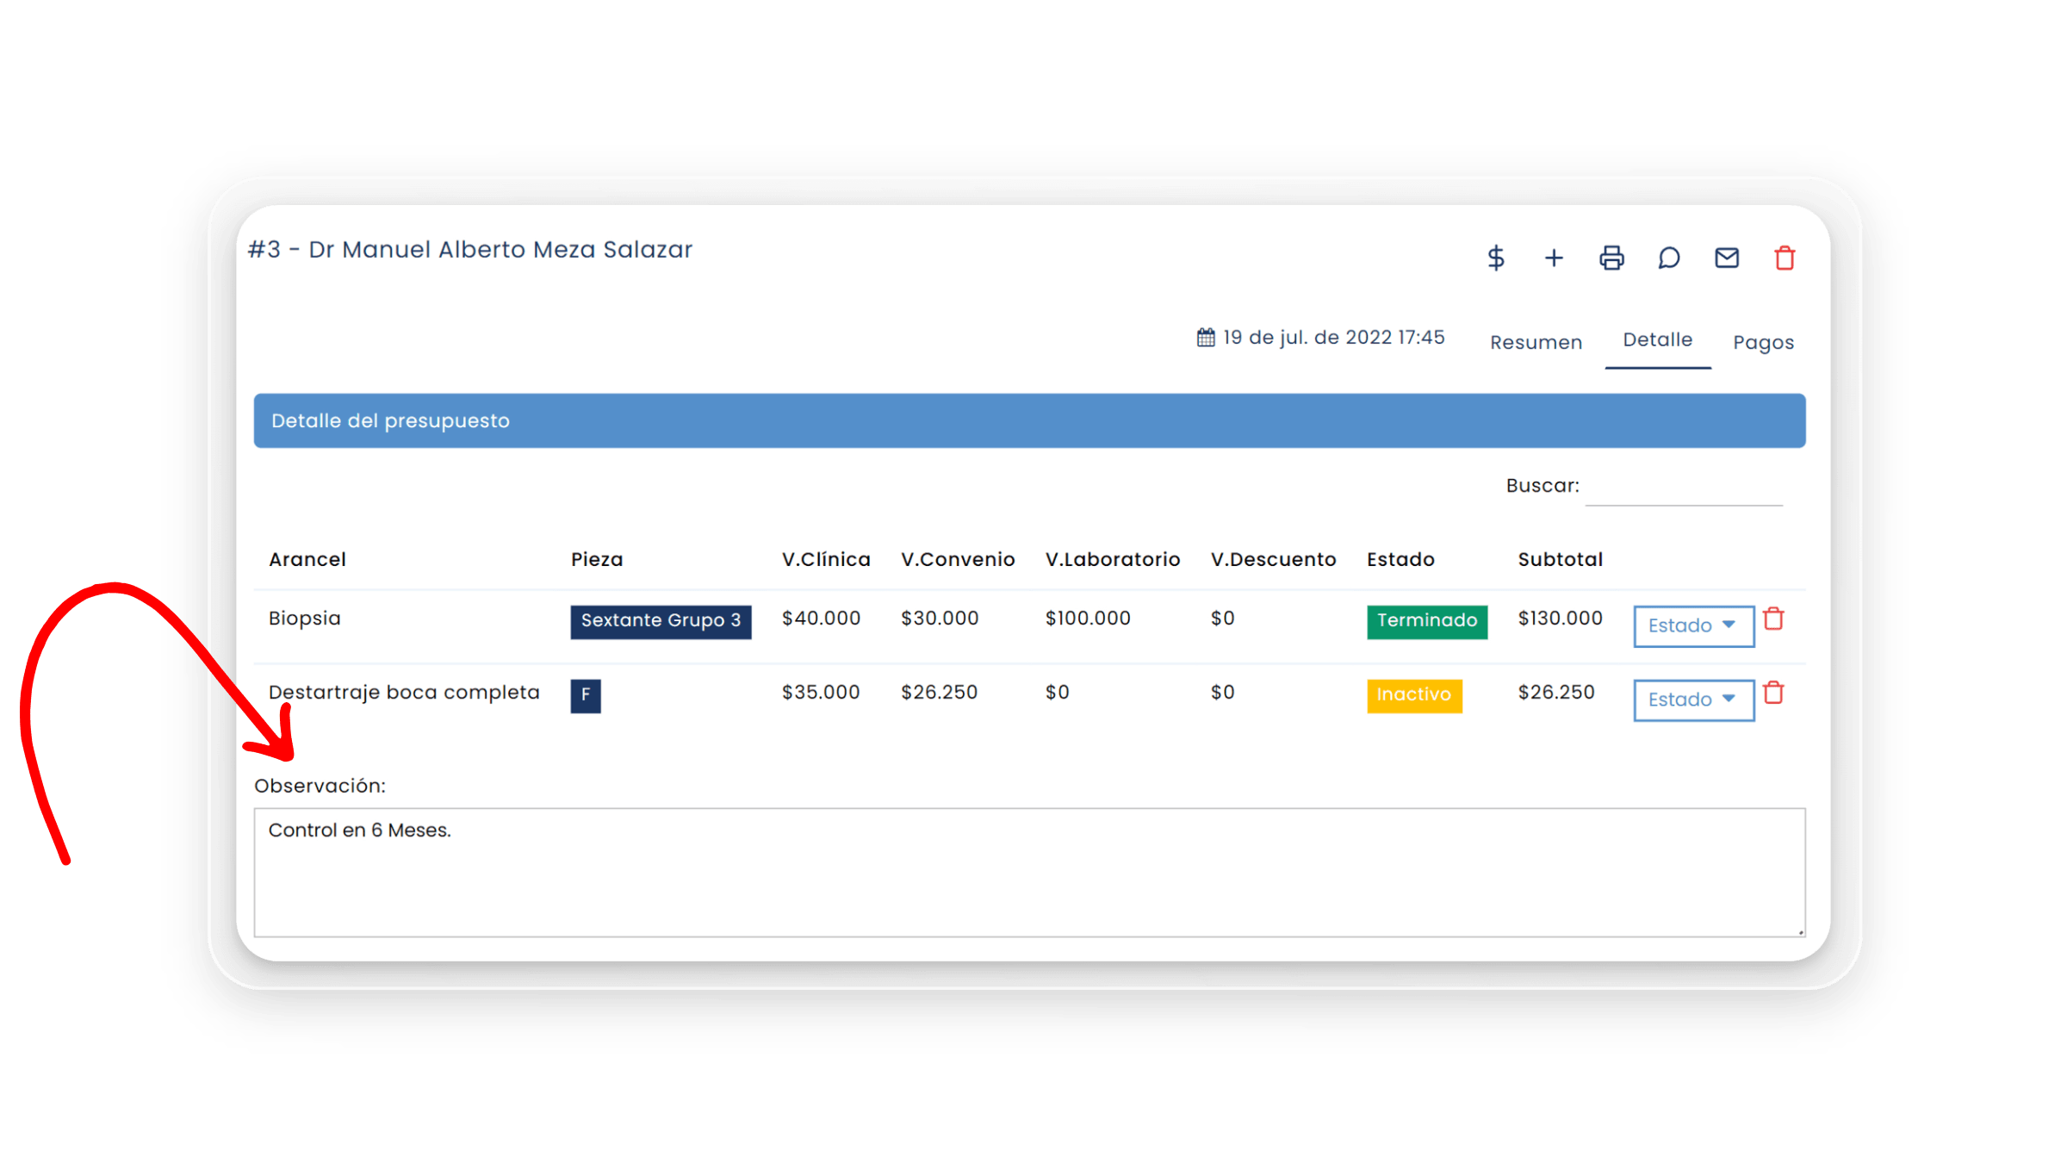This screenshot has width=2067, height=1163.
Task: Sort by the Arancel column header
Action: [307, 559]
